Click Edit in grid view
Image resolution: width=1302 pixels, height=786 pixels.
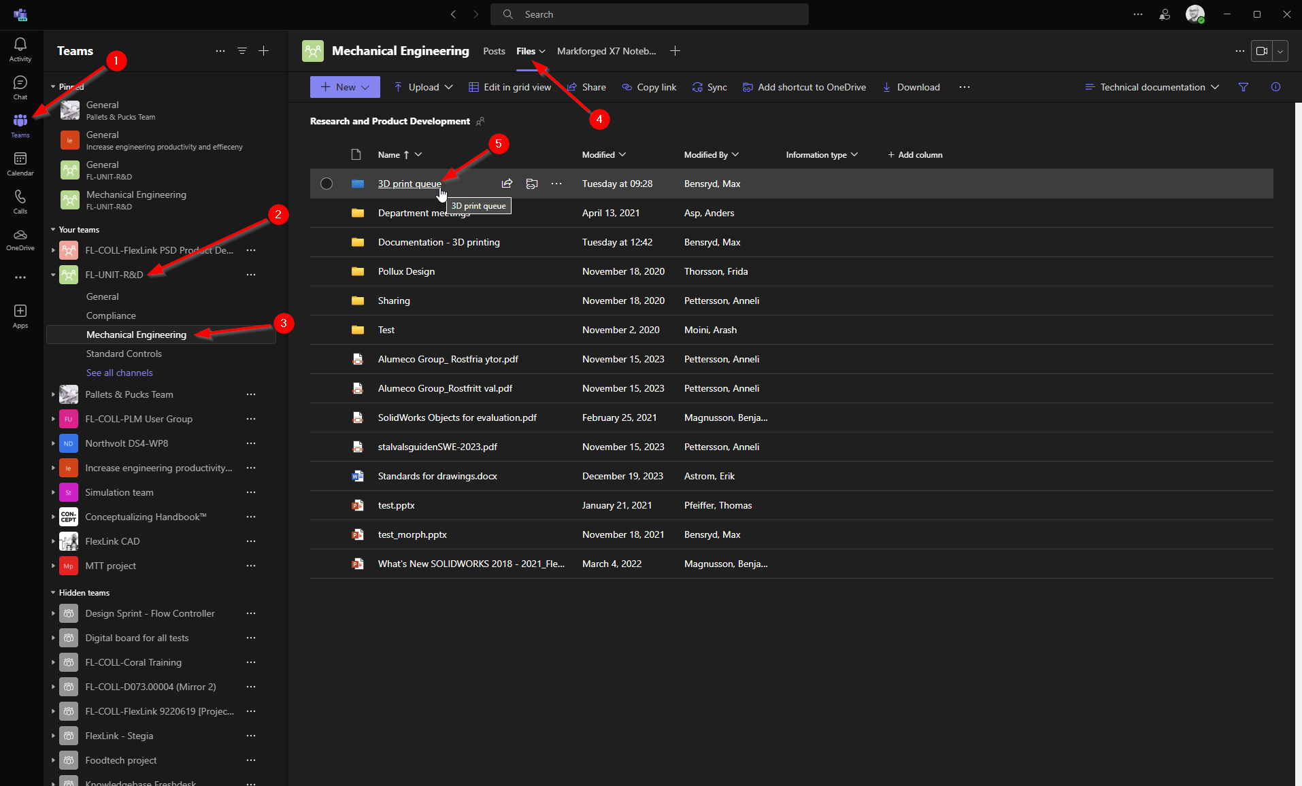pyautogui.click(x=510, y=87)
